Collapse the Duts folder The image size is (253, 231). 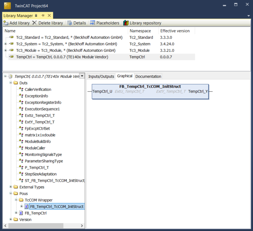point(10,83)
